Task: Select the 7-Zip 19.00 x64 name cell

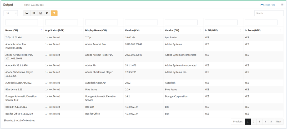Action: tap(24, 38)
